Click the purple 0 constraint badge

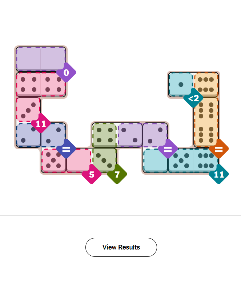[x=66, y=73]
